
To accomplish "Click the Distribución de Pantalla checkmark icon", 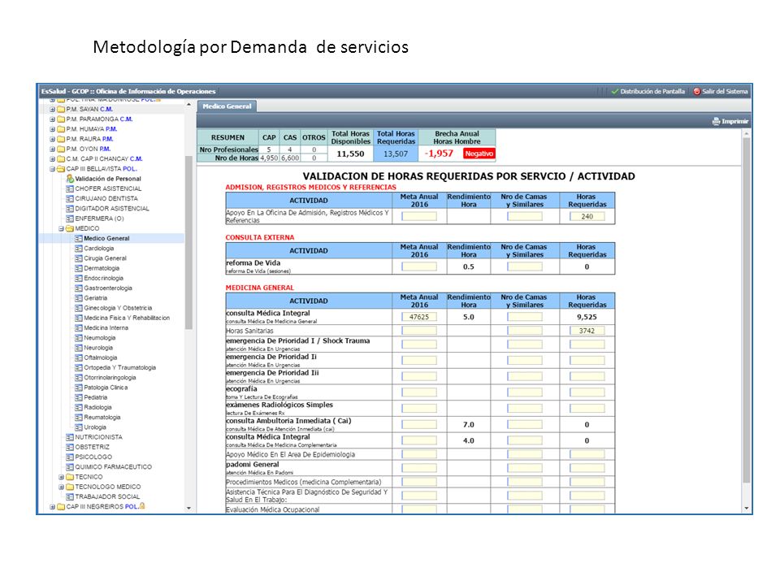I will pos(615,92).
